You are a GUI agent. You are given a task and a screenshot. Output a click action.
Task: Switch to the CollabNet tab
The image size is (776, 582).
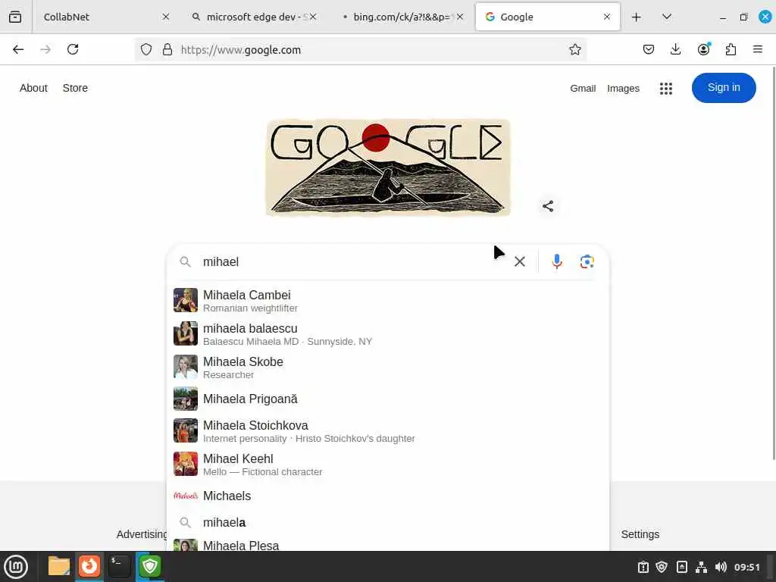click(105, 17)
